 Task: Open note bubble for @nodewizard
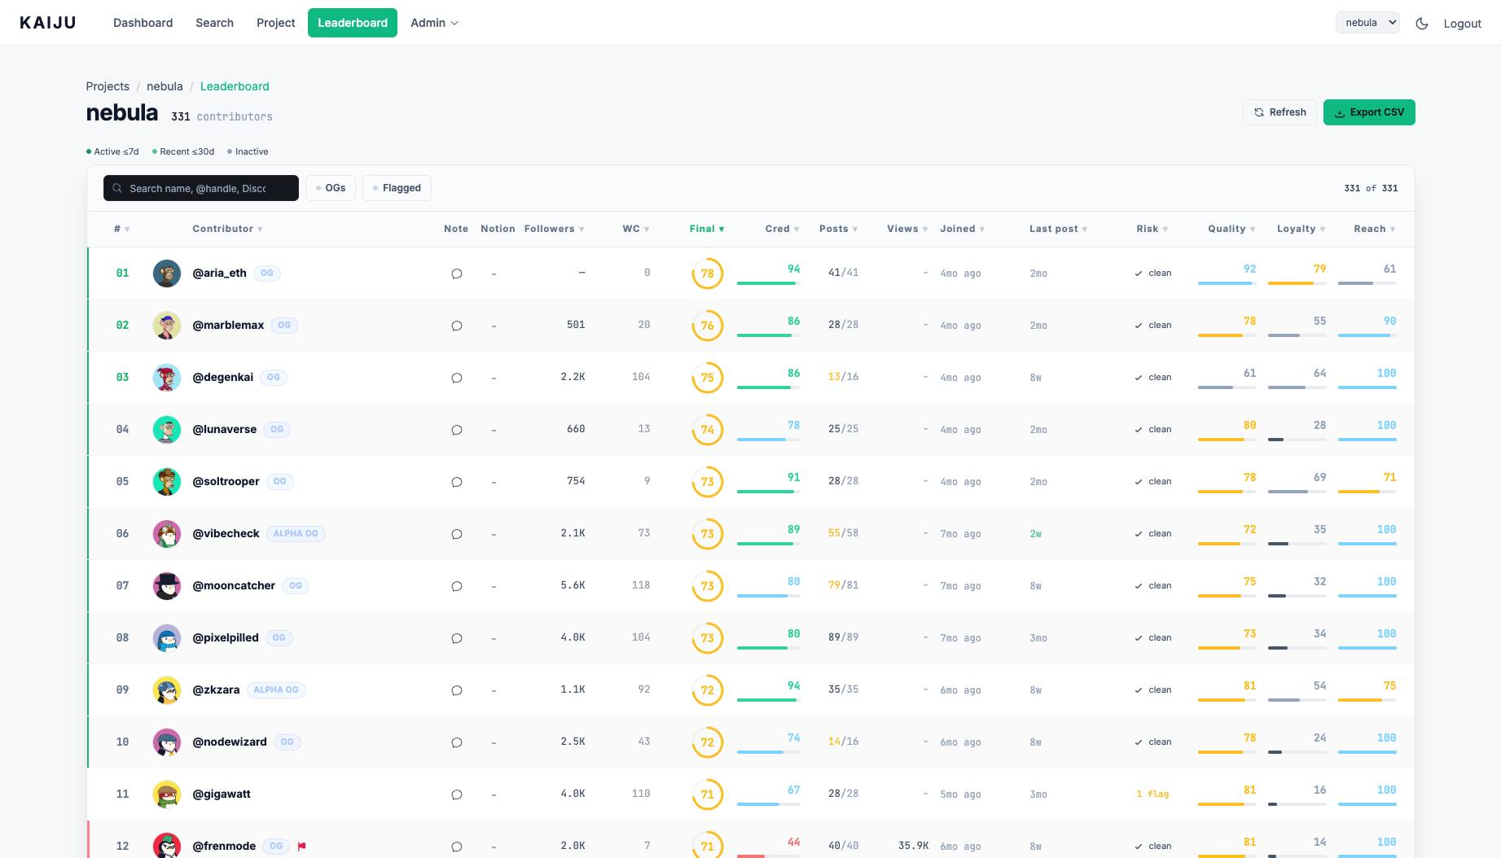click(x=457, y=742)
